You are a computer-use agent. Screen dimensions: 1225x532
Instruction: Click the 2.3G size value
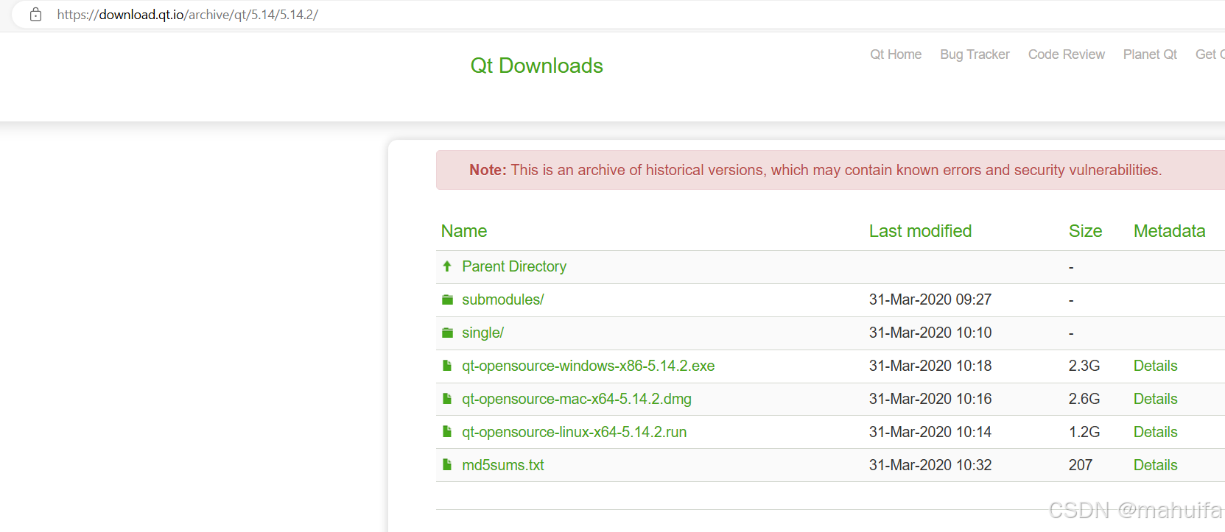1084,366
